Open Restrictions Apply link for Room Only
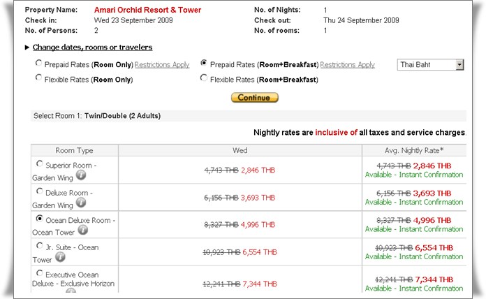The image size is (486, 299). pos(162,65)
